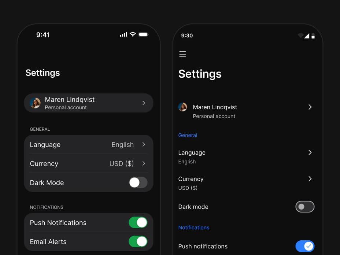Image resolution: width=340 pixels, height=255 pixels.
Task: Open Language setting label in iOS mockup
Action: pos(45,145)
